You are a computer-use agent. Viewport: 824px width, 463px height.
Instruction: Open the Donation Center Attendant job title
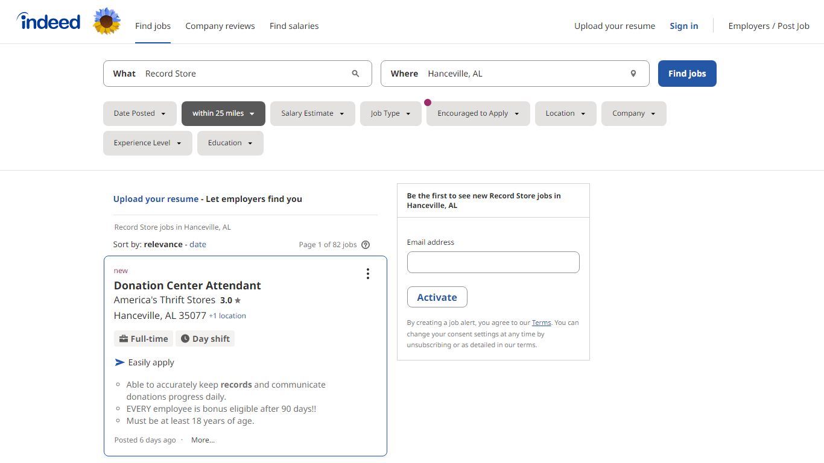tap(188, 286)
